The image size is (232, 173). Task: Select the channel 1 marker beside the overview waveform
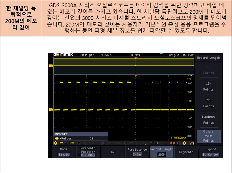[x=51, y=65]
